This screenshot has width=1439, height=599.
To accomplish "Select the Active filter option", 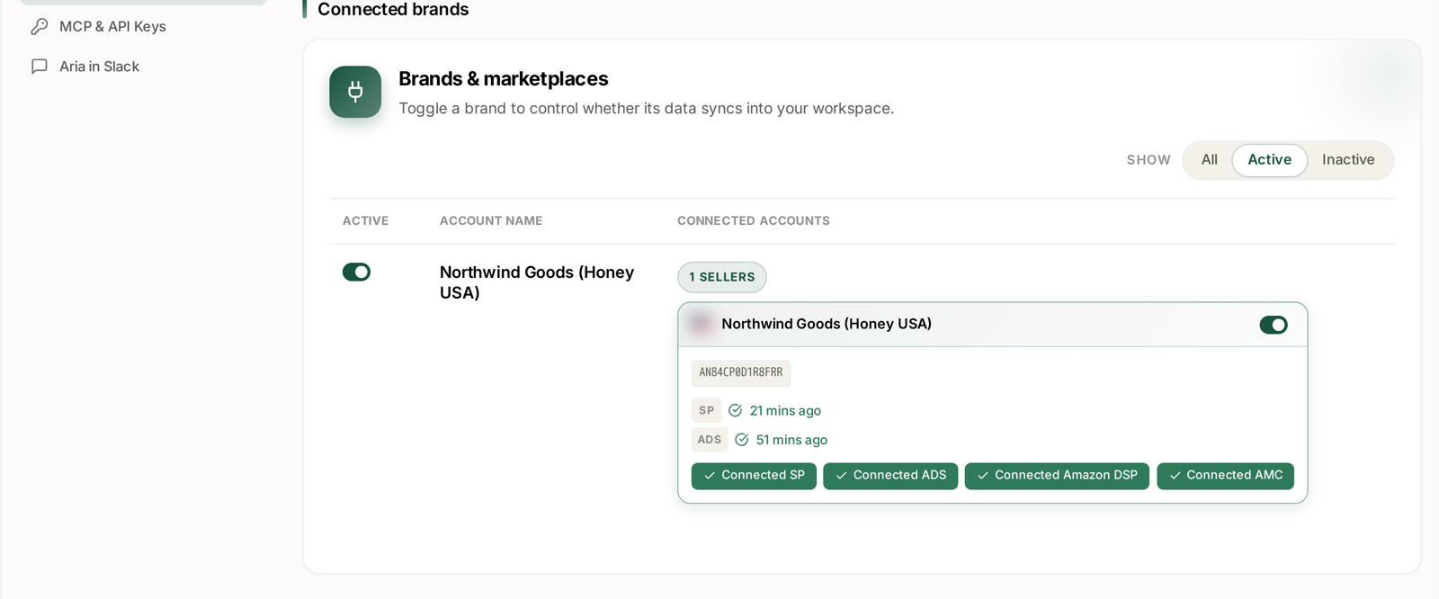I will click(1269, 160).
